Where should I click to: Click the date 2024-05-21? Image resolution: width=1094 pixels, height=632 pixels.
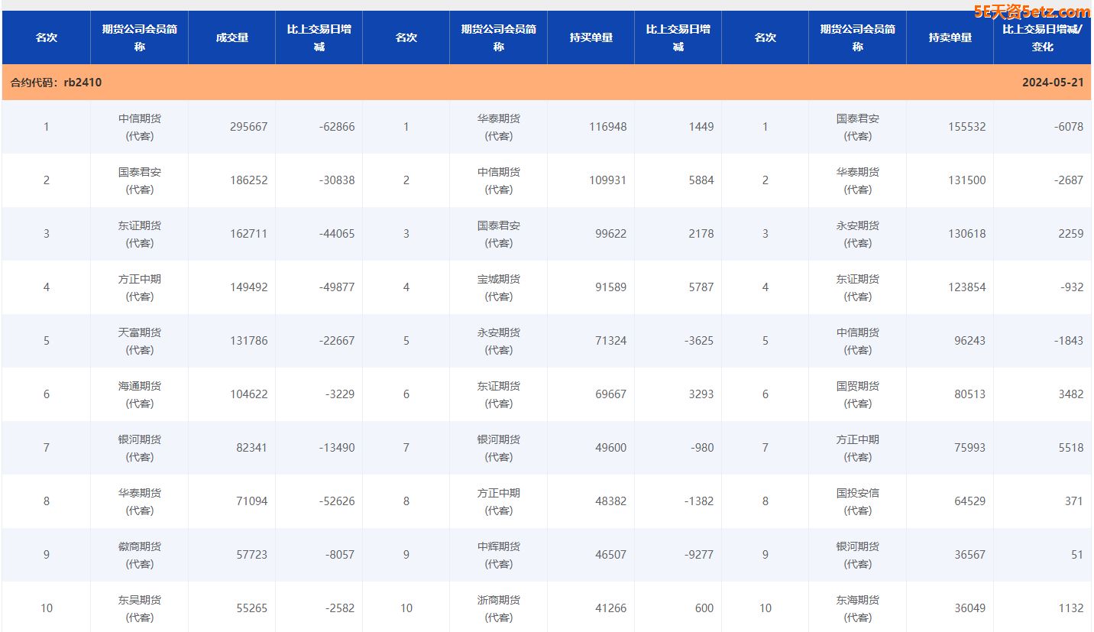(x=1052, y=83)
